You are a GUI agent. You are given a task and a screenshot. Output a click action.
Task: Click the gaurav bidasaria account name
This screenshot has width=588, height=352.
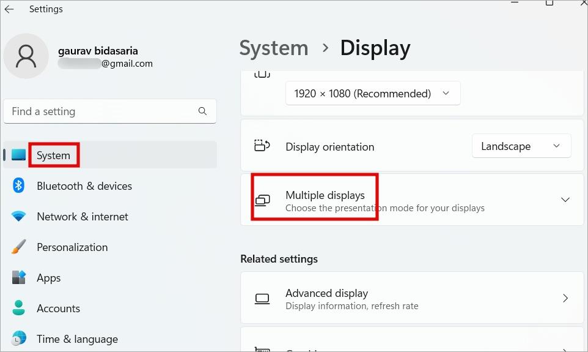98,51
